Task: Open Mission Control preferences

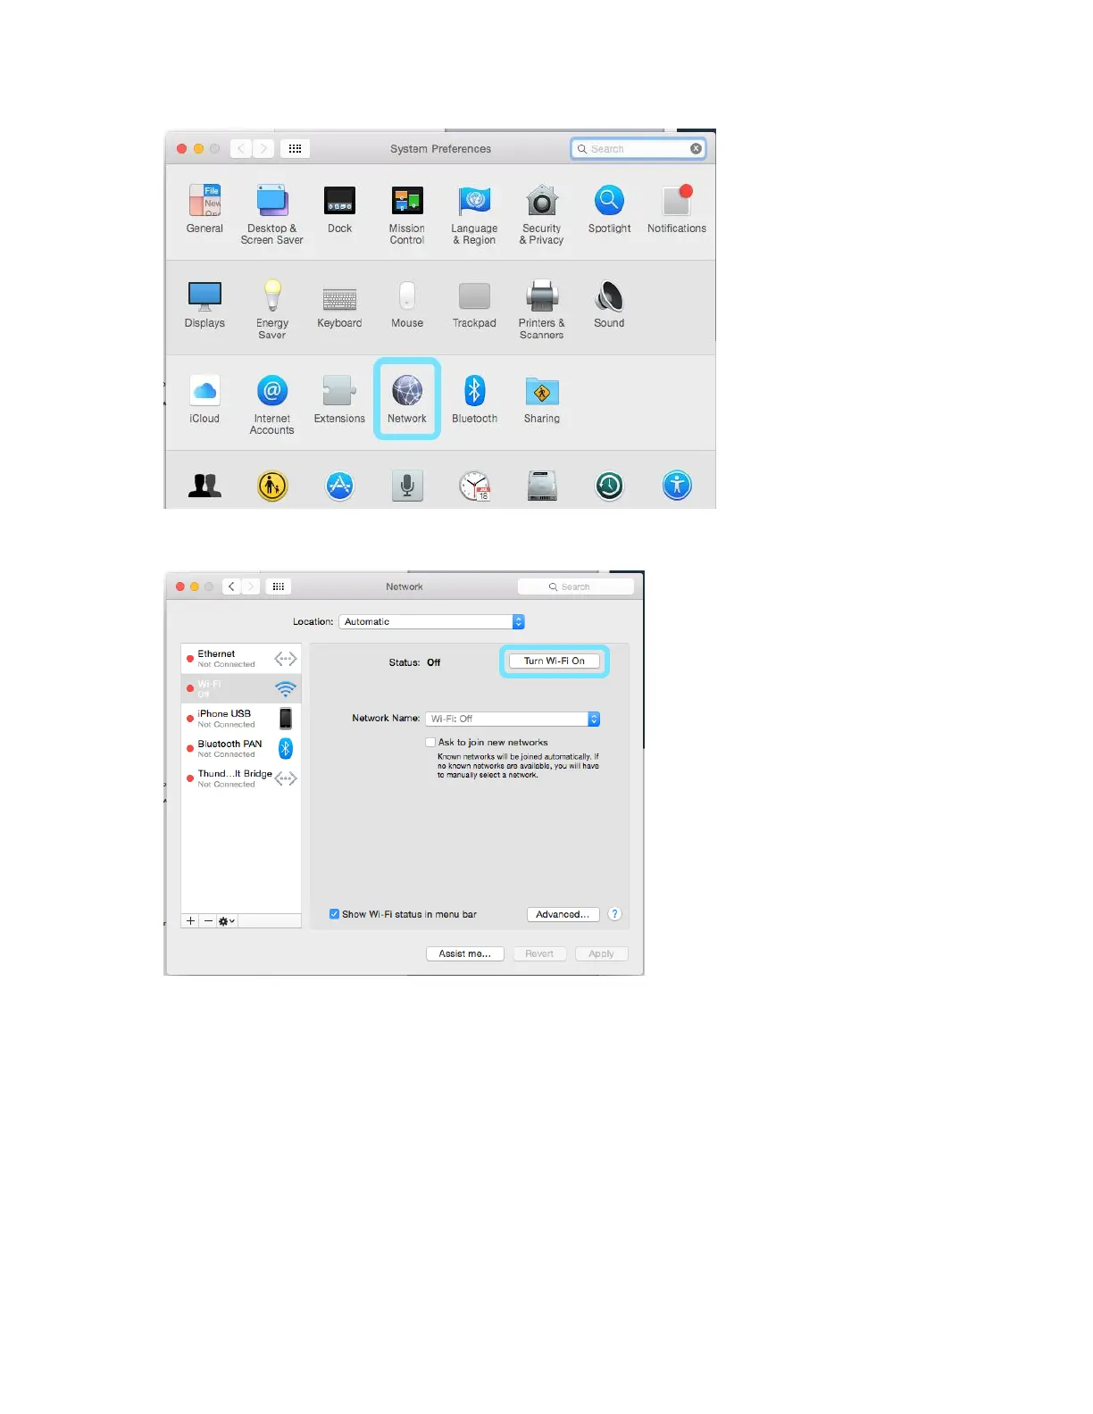Action: point(407,215)
